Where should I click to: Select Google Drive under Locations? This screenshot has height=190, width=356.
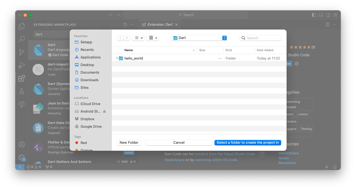tap(91, 126)
